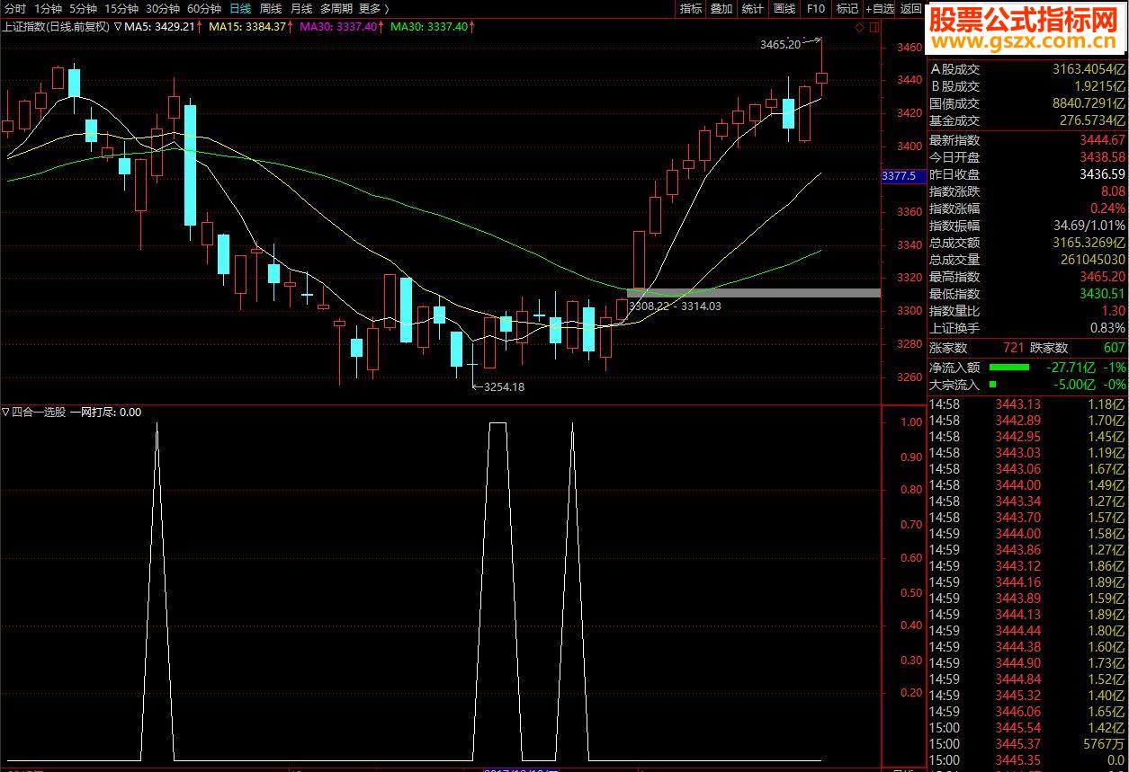Expand the 更多 more periods menu
Screen dimensions: 1129x772
(372, 8)
